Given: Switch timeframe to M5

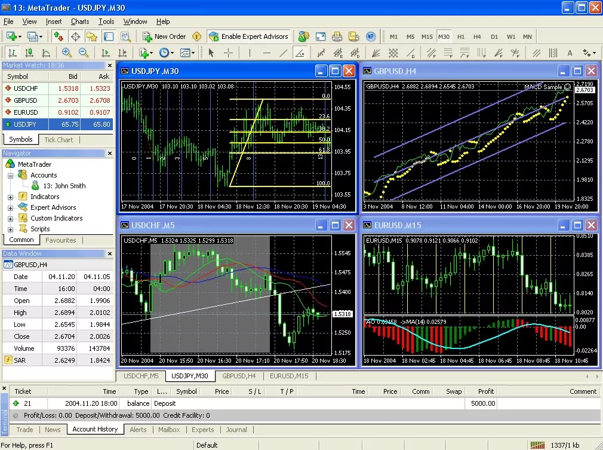Looking at the screenshot, I should pyautogui.click(x=410, y=37).
